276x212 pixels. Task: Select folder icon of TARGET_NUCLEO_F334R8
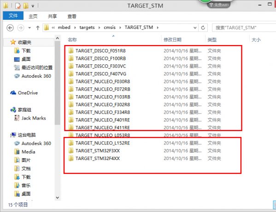(x=71, y=112)
